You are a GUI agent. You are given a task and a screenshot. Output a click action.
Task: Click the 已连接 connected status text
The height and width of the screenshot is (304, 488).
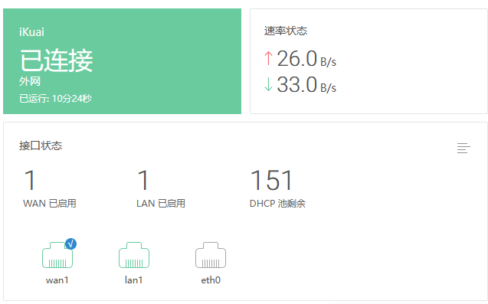[57, 60]
